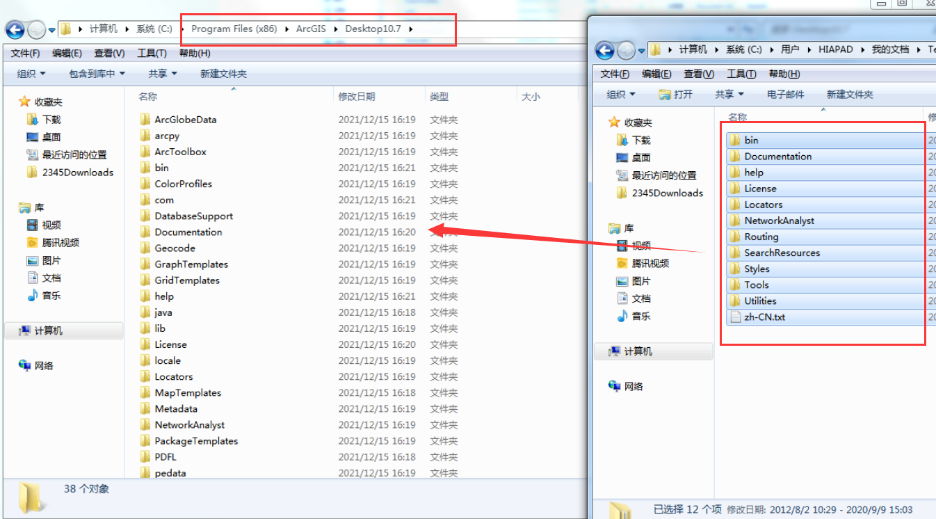Open 下载 in the right window favorites
Image resolution: width=936 pixels, height=519 pixels.
click(x=634, y=140)
